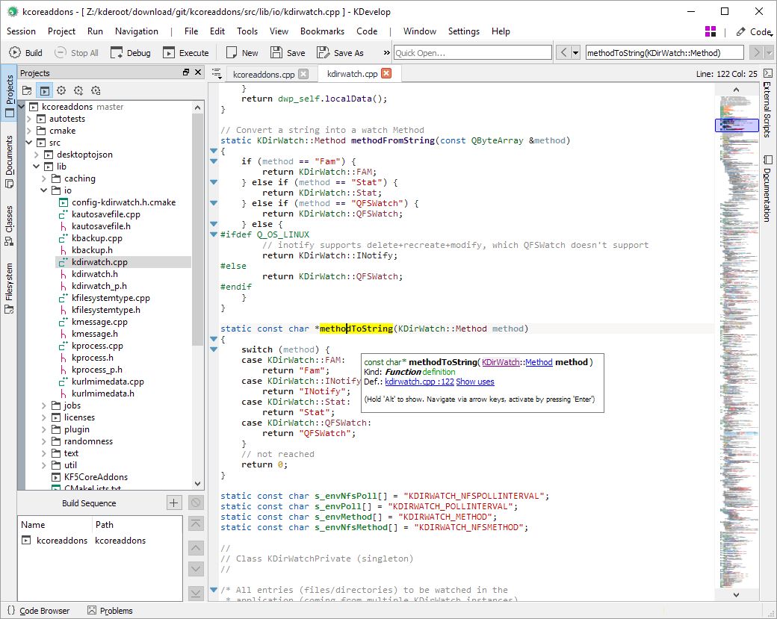Click the Show uses link
Viewport: 777px width, 619px height.
pyautogui.click(x=475, y=382)
